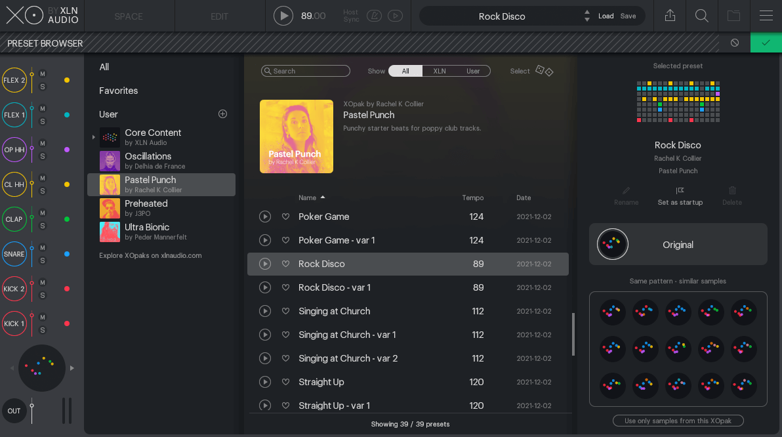Screen dimensions: 782x437
Task: Open the search magnifier icon in header
Action: coord(701,16)
